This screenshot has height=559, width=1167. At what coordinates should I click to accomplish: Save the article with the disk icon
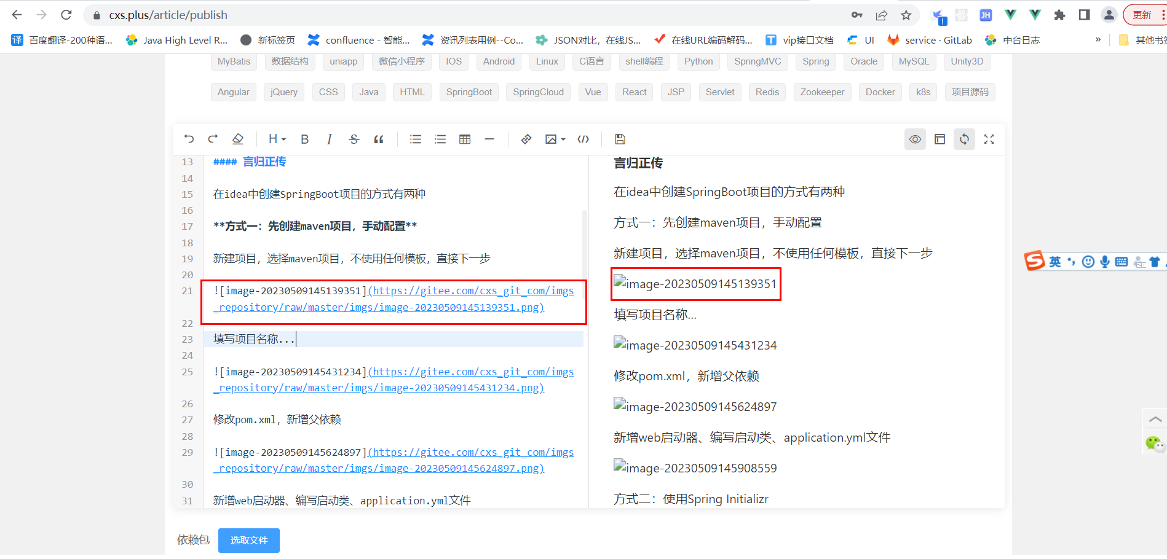(x=620, y=139)
